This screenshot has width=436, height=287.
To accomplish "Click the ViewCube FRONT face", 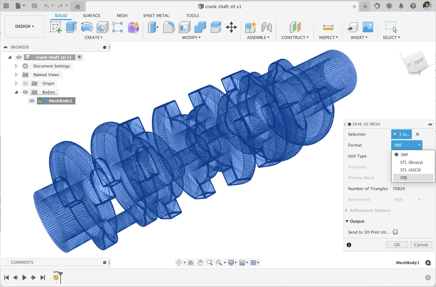I will pyautogui.click(x=419, y=61).
